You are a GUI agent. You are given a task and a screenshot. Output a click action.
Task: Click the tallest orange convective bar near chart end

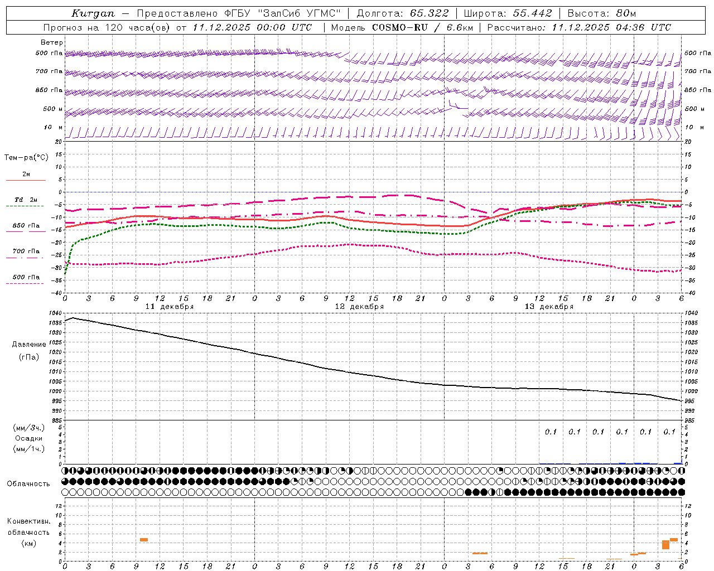pos(665,545)
